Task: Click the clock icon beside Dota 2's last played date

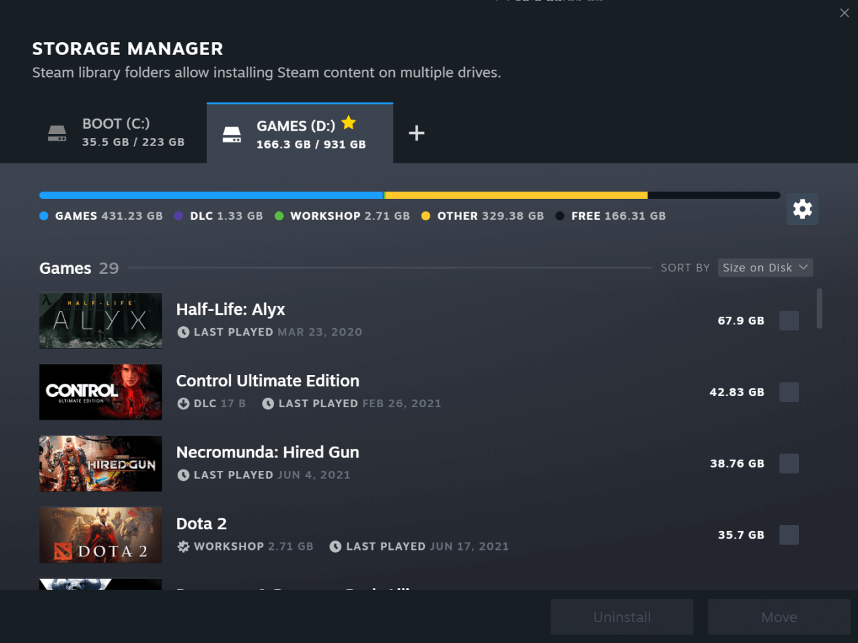Action: [335, 546]
